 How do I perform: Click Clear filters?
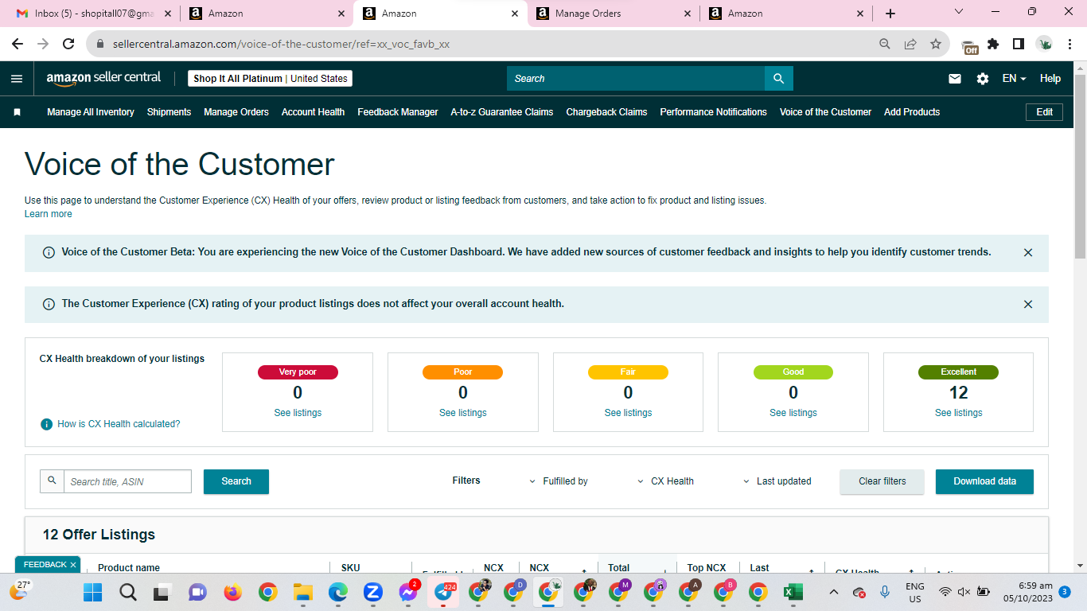click(x=882, y=481)
